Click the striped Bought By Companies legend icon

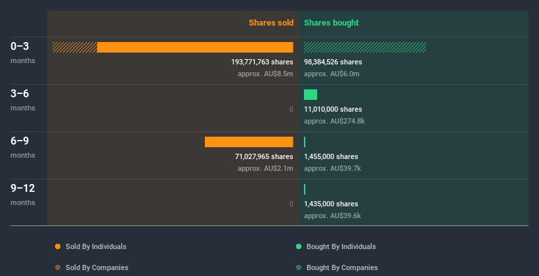pyautogui.click(x=299, y=267)
